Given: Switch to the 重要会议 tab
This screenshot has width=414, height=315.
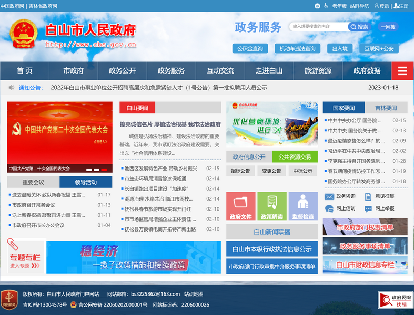Looking at the screenshot, I should (x=33, y=182).
